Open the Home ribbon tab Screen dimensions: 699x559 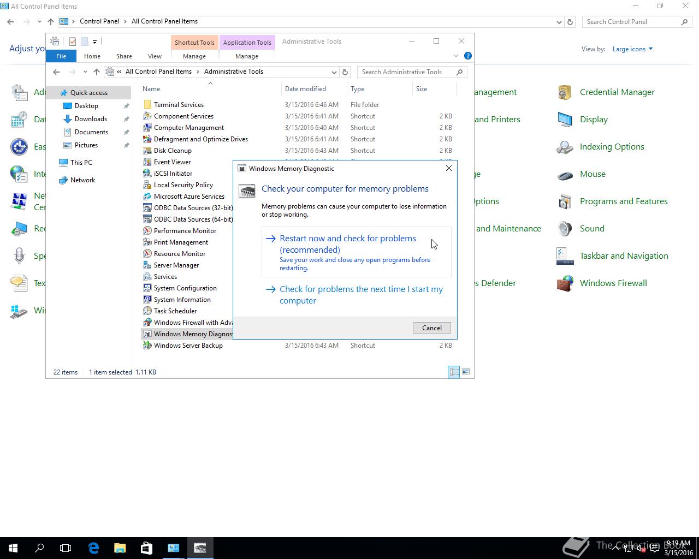click(92, 56)
